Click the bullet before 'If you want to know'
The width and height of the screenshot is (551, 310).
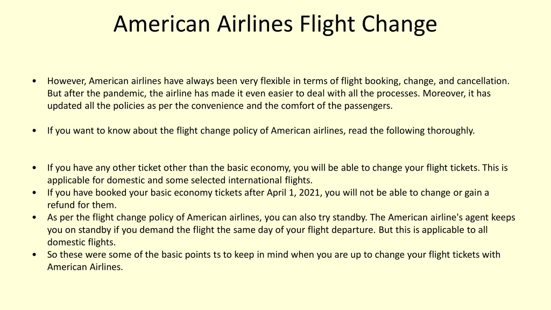[34, 131]
